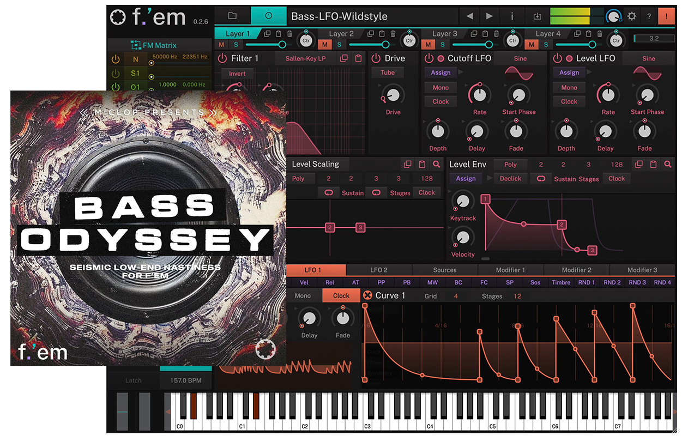Change the Level LFO Sine waveform
This screenshot has width=682, height=436.
[649, 58]
